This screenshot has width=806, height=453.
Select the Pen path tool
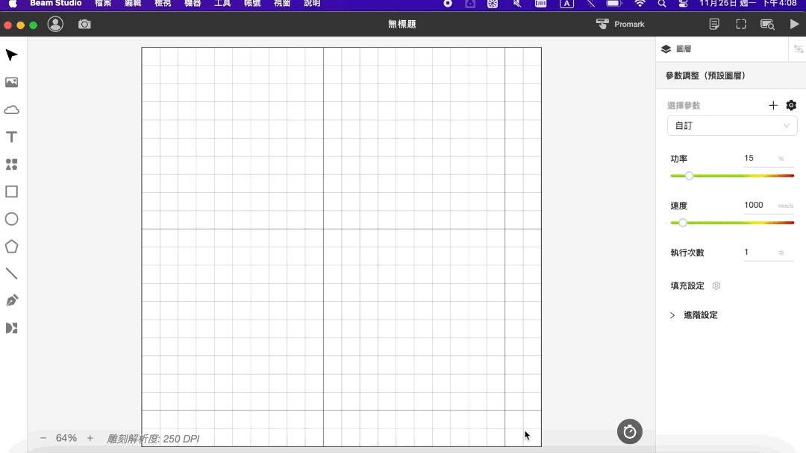tap(11, 300)
